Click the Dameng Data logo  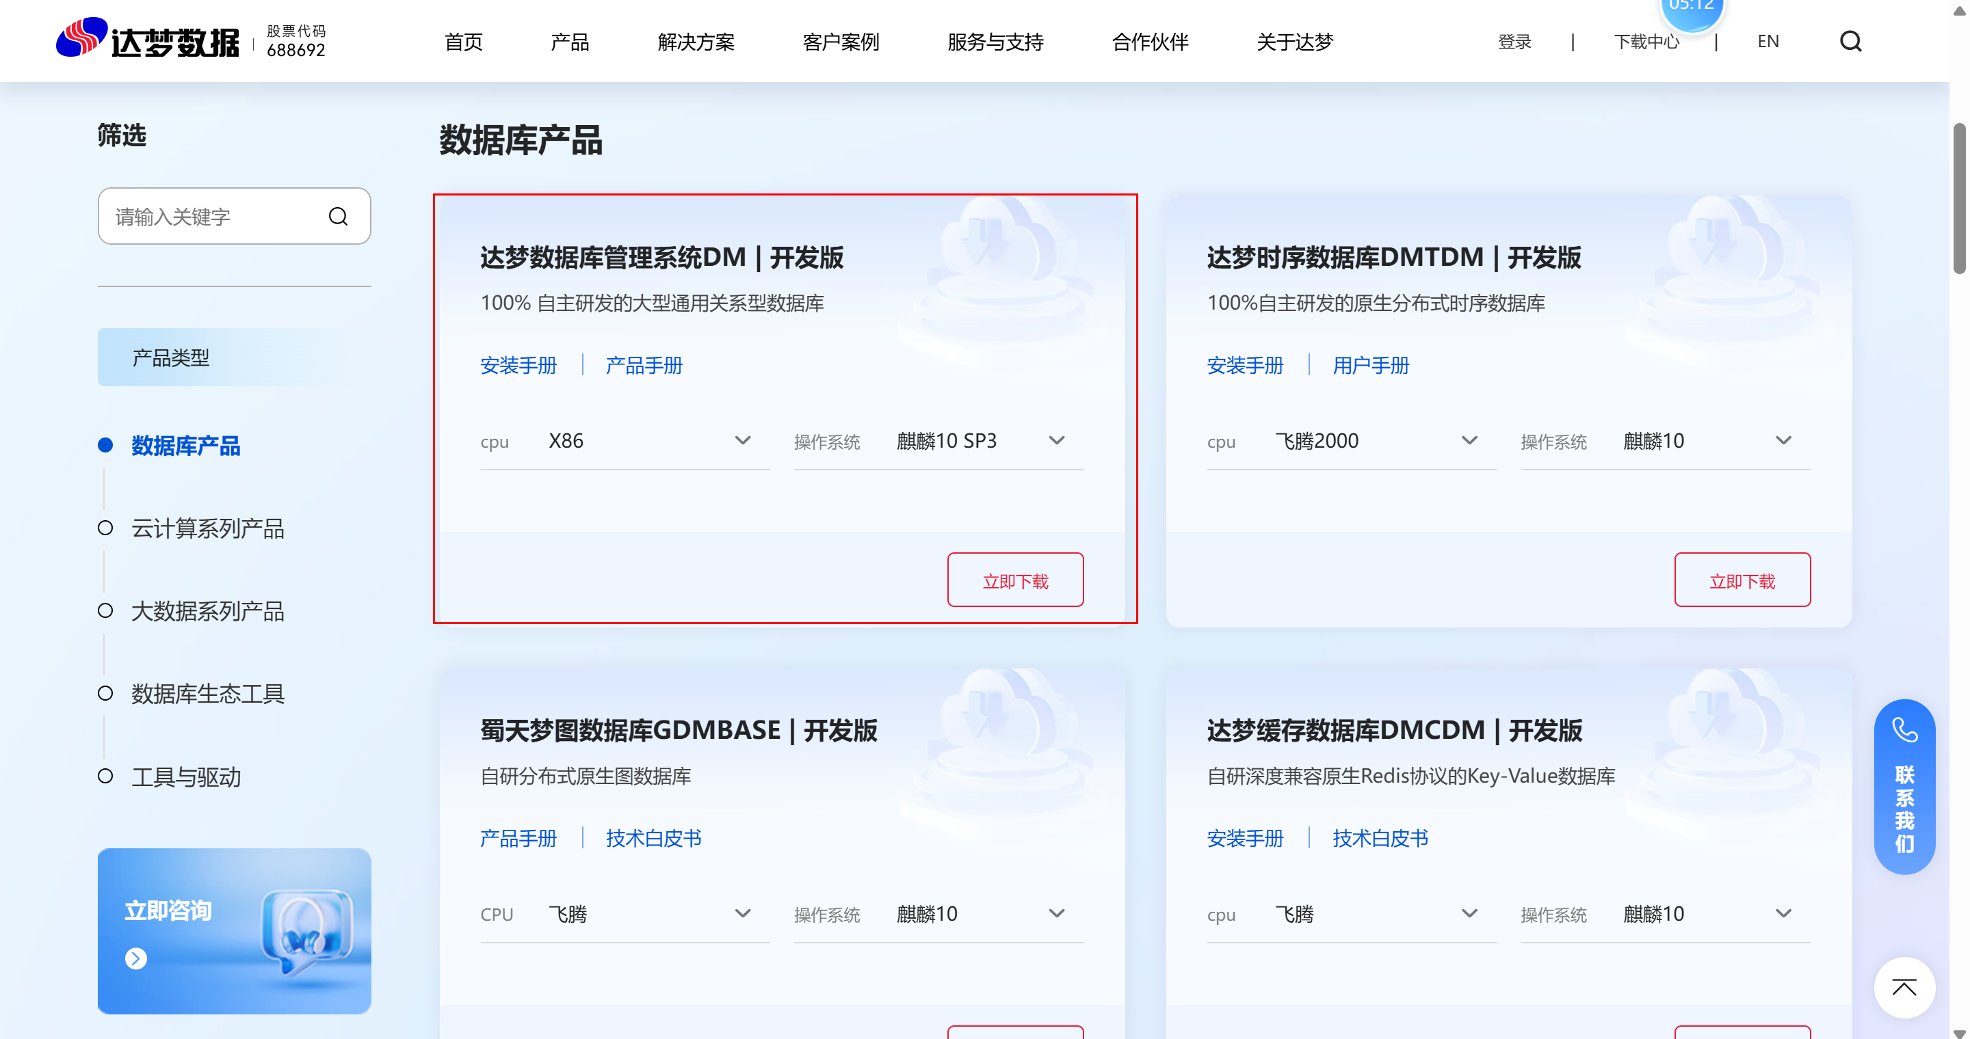(x=148, y=38)
